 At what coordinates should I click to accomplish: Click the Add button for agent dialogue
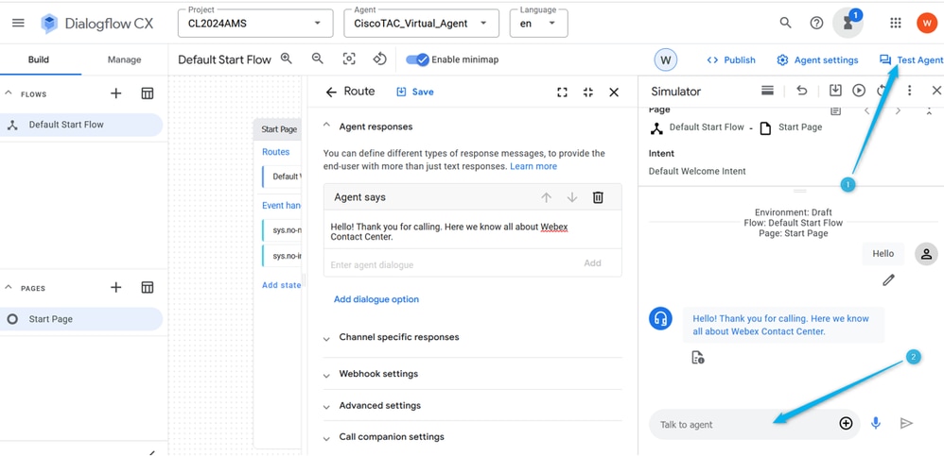[x=592, y=263]
